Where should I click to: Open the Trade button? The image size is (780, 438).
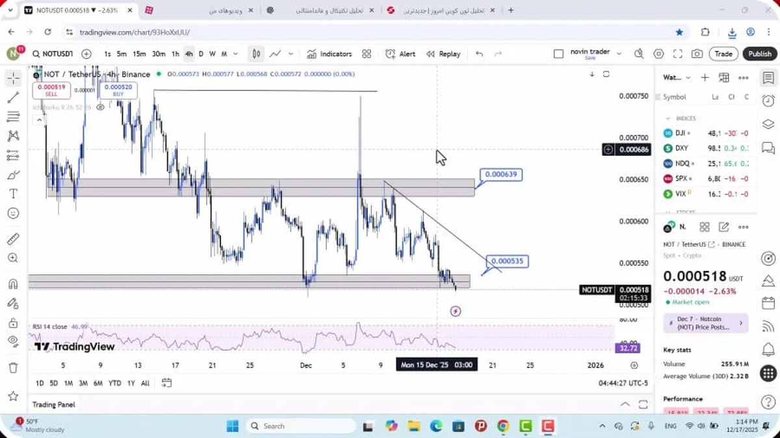pyautogui.click(x=723, y=54)
